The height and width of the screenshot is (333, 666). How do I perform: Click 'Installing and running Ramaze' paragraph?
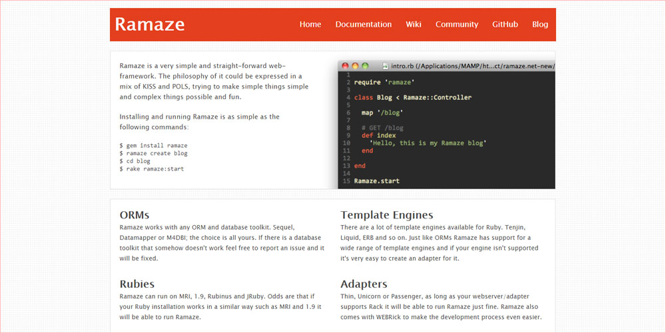pyautogui.click(x=200, y=122)
